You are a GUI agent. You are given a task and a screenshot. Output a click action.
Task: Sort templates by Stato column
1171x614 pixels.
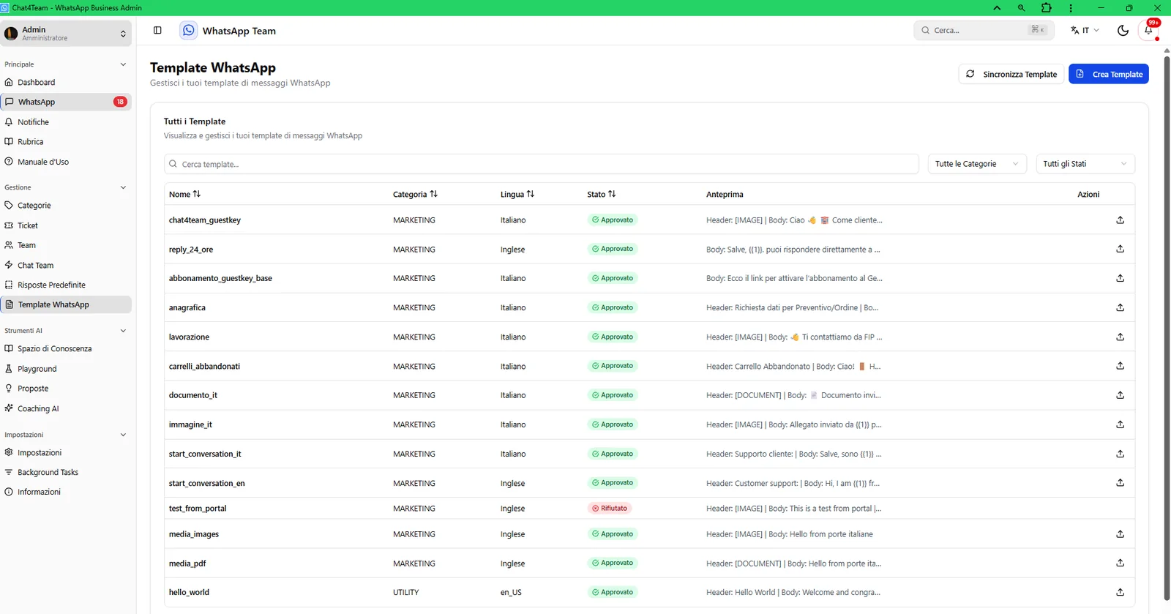point(602,194)
